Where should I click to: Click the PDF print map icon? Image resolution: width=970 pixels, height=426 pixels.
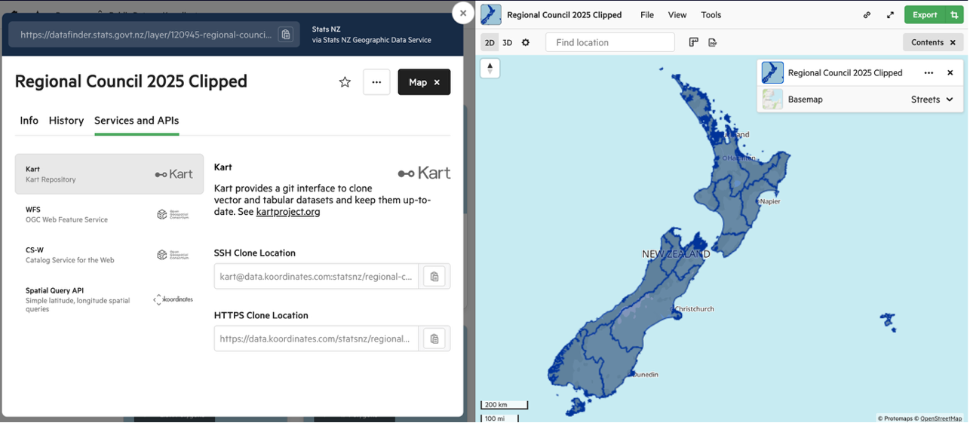point(713,42)
